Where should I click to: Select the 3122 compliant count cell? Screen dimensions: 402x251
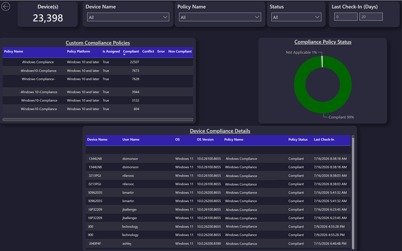[x=136, y=100]
